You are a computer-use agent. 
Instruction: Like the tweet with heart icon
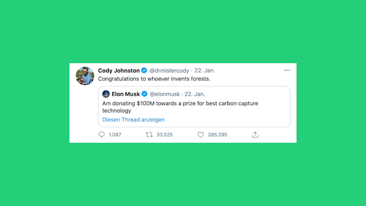[201, 134]
